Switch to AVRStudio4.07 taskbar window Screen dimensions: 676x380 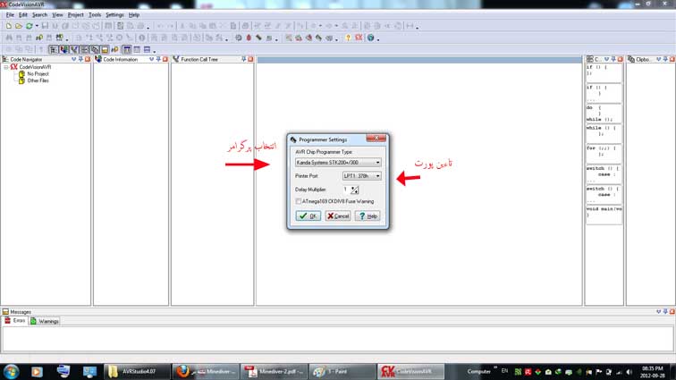click(x=137, y=371)
